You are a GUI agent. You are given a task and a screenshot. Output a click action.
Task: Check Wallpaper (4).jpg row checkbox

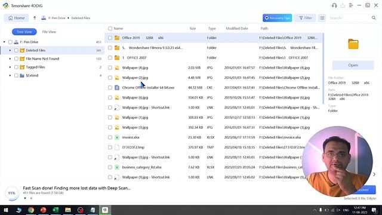click(x=110, y=67)
